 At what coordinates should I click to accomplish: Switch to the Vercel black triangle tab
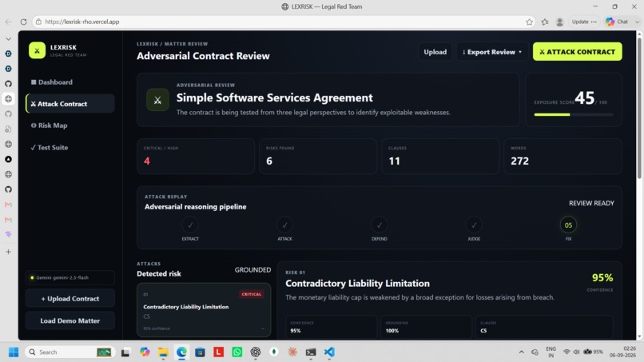[9, 160]
